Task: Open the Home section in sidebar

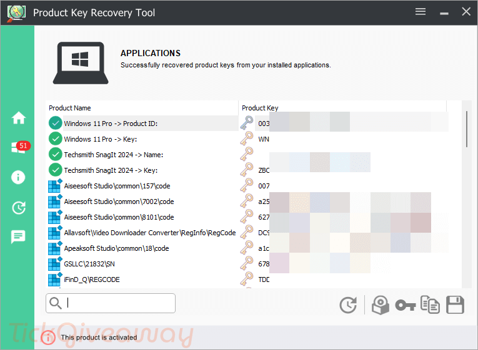Action: coord(18,118)
